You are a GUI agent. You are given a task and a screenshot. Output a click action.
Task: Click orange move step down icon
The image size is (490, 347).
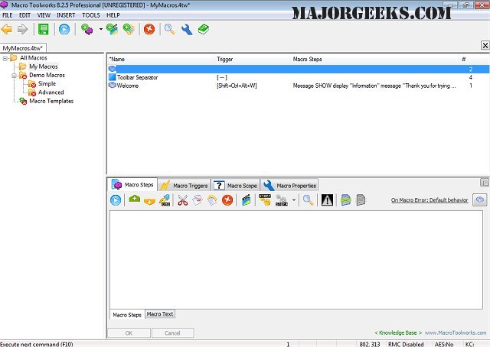click(149, 201)
